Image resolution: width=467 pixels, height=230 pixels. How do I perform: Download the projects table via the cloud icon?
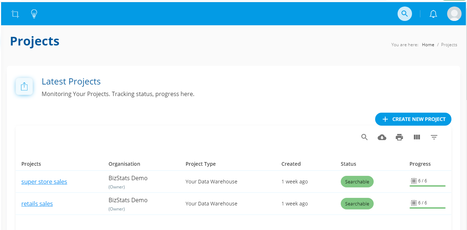tap(382, 137)
